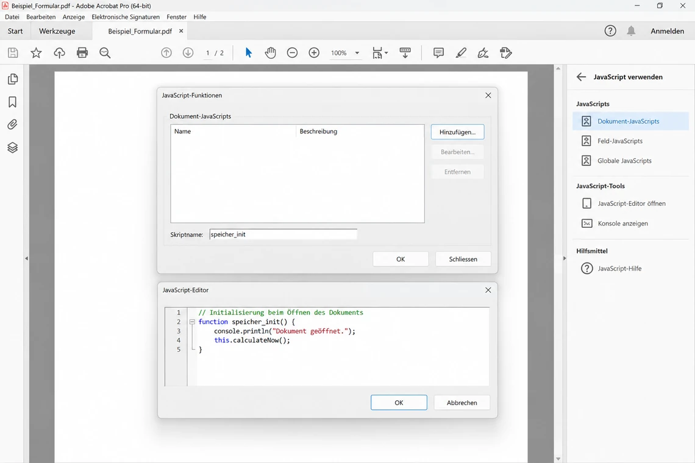Click OK in JavaScript-Editor dialog
Image resolution: width=695 pixels, height=463 pixels.
pos(399,403)
